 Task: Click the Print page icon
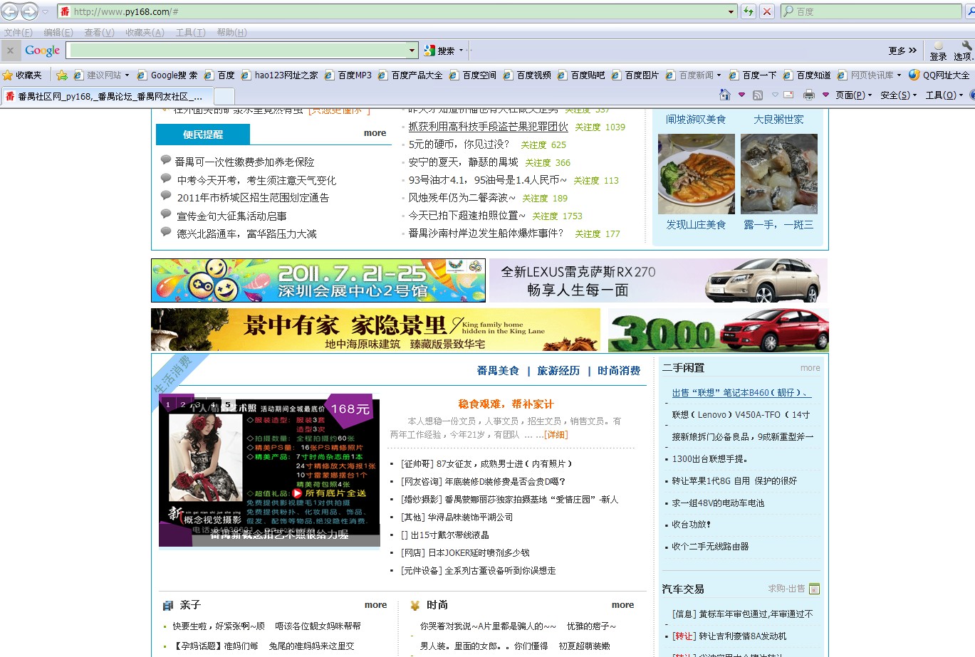click(x=808, y=95)
